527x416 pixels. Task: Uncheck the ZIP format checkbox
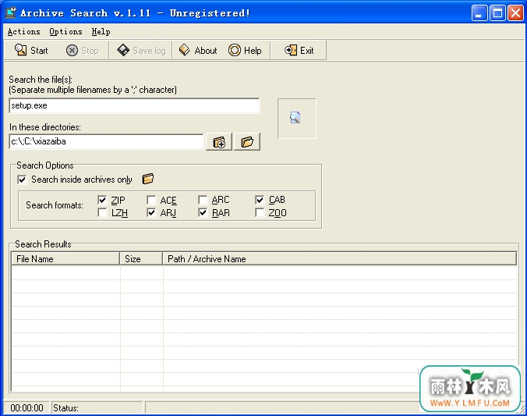coord(102,200)
